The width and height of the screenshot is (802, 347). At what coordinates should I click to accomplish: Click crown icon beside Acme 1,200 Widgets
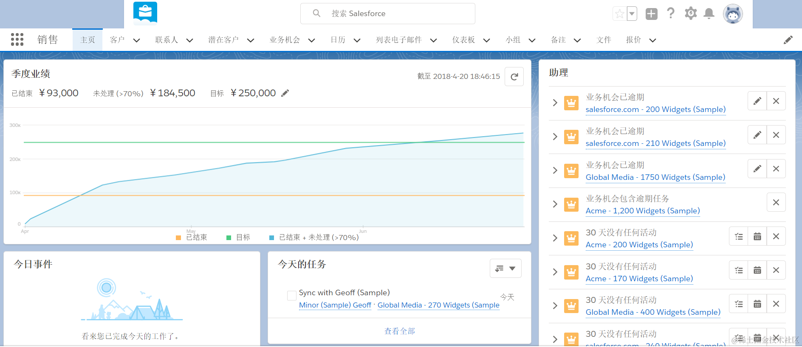pyautogui.click(x=571, y=204)
